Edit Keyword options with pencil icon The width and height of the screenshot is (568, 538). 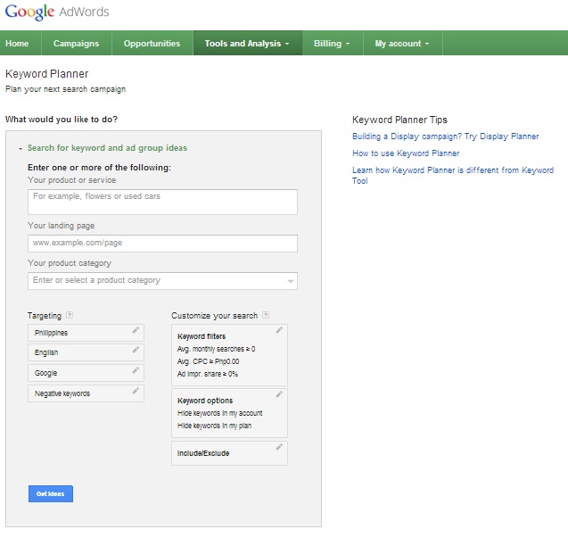pyautogui.click(x=279, y=394)
